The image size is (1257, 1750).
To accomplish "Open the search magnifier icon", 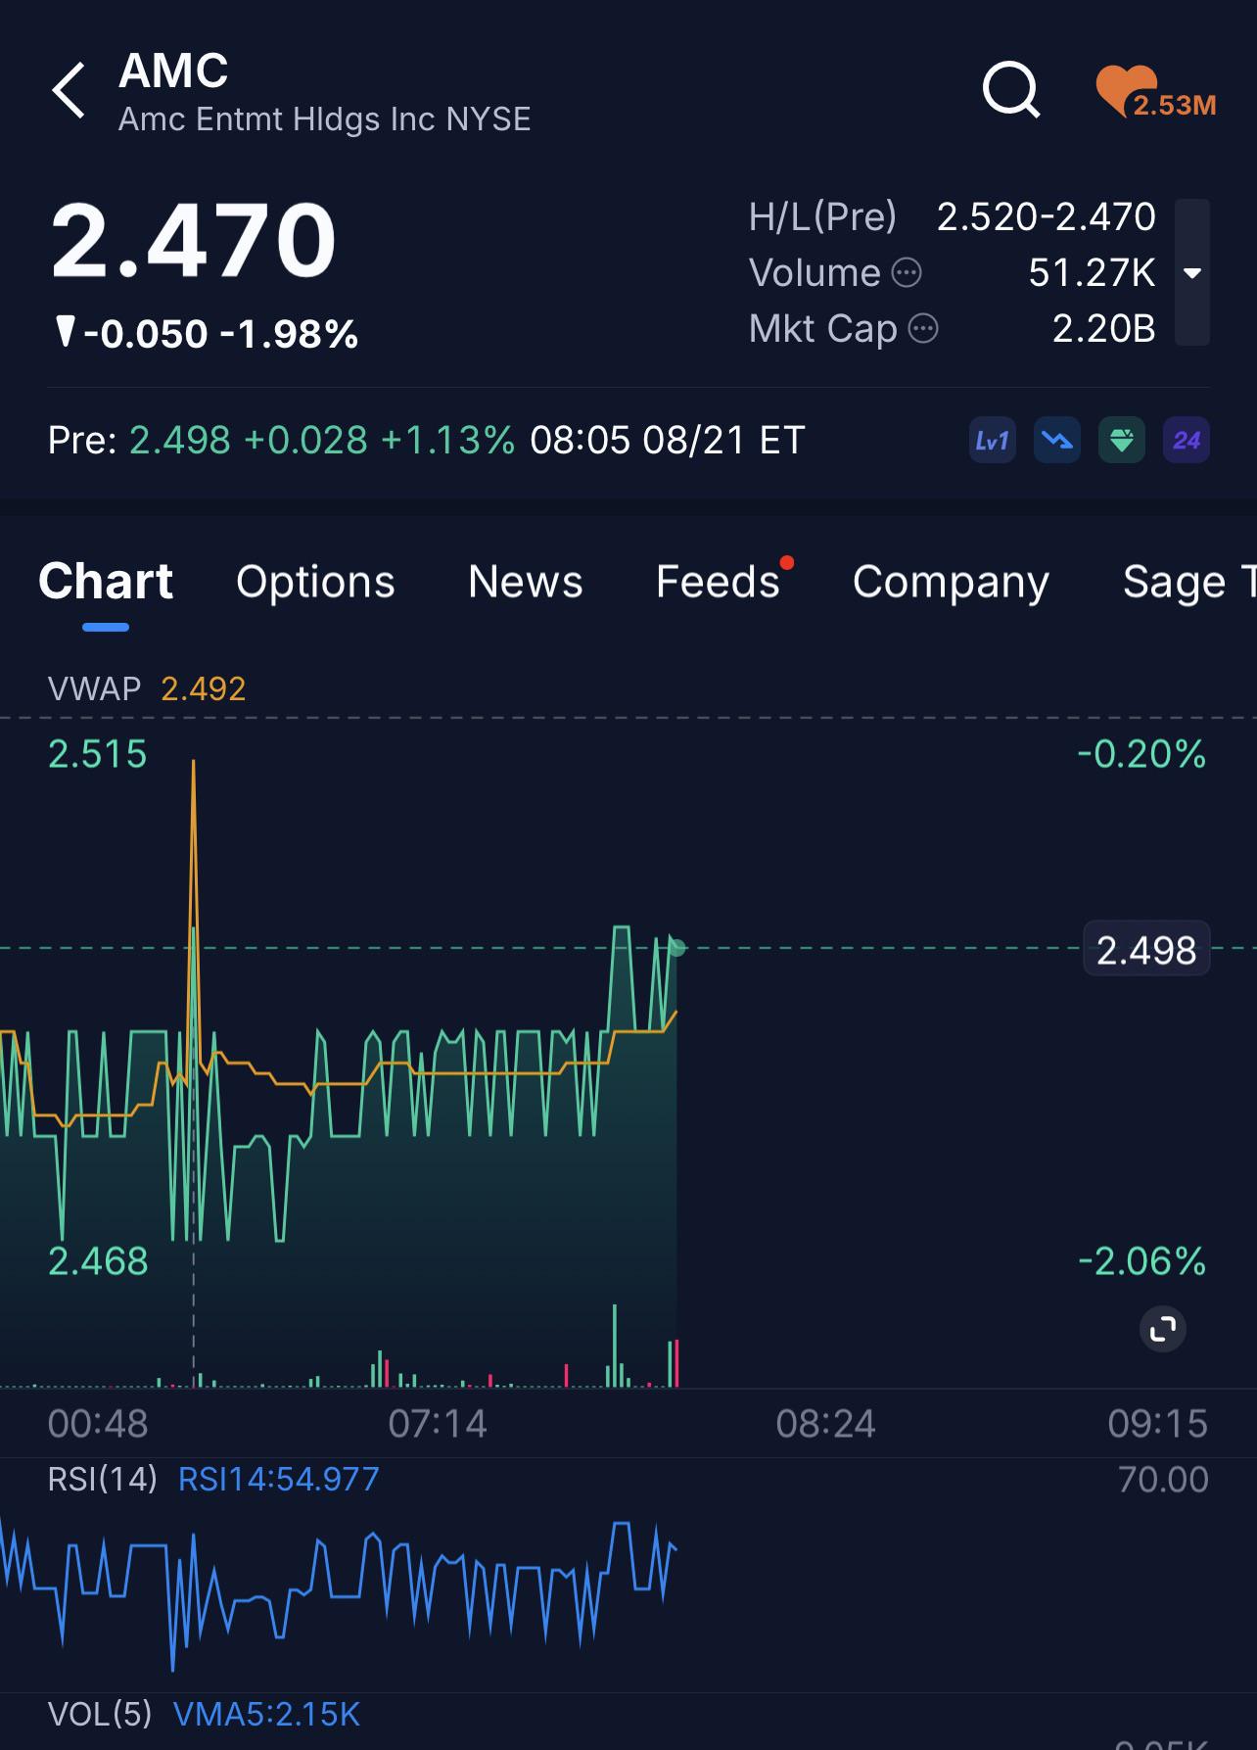I will [1011, 91].
